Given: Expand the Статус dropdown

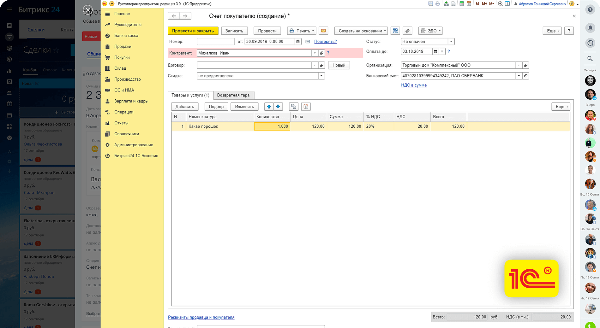Looking at the screenshot, I should 451,42.
